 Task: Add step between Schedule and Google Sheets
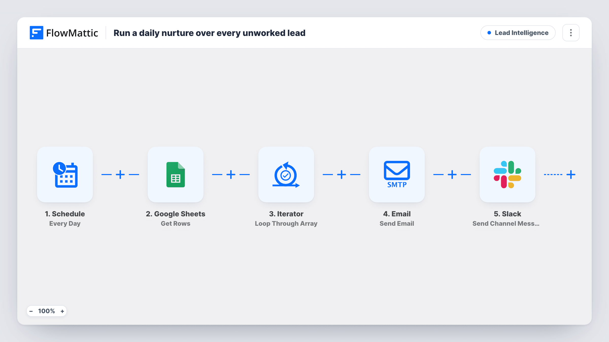(x=120, y=175)
